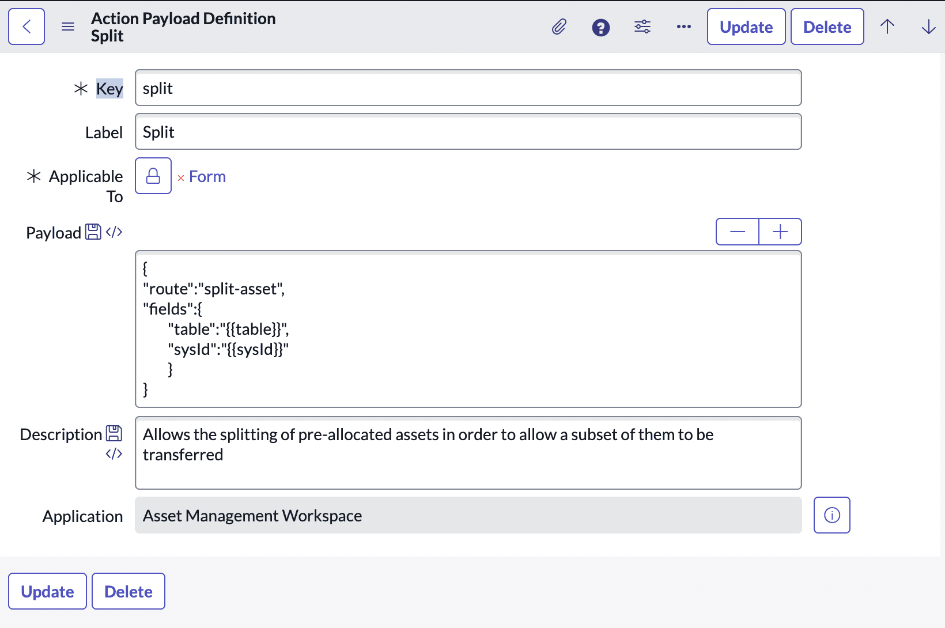Screen dimensions: 945x628
Task: Click the Label field label text
Action: (104, 133)
